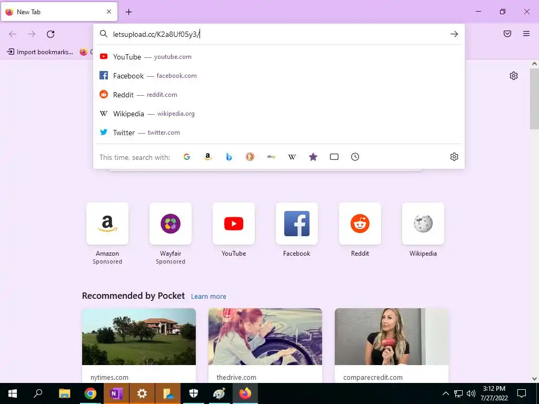Open the Save to Pocket icon

click(x=507, y=34)
